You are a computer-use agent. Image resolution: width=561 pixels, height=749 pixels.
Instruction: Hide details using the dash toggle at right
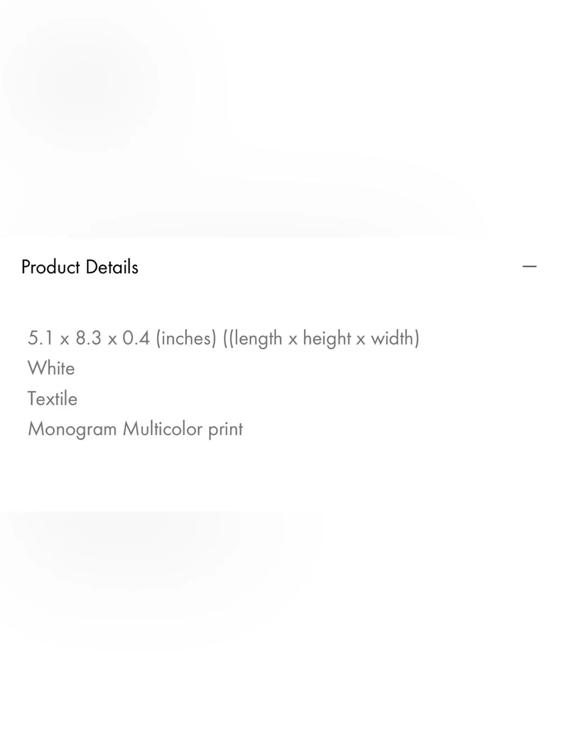[x=529, y=266]
